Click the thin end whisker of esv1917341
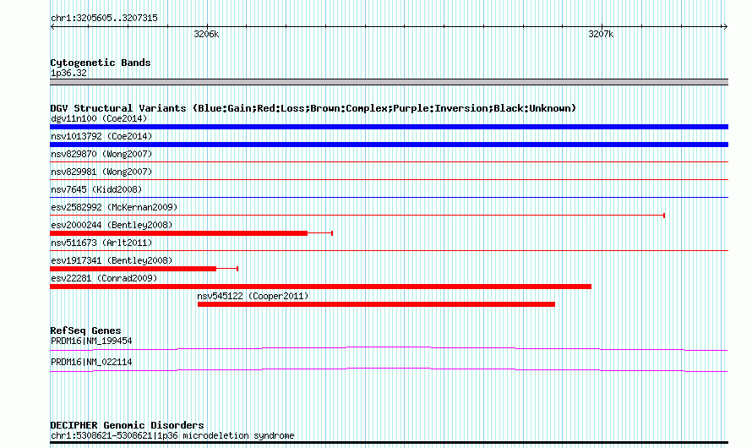Image resolution: width=752 pixels, height=448 pixels. [x=227, y=269]
